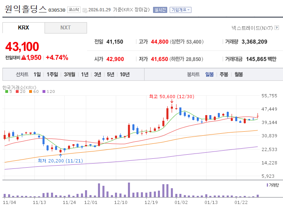Image resolution: width=283 pixels, height=206 pixels.
Task: Click the 12/10 date on chart axis
Action: tap(121, 202)
